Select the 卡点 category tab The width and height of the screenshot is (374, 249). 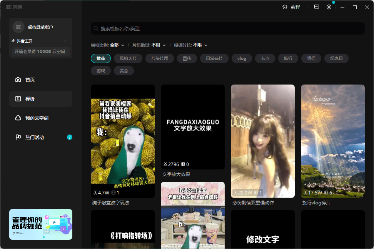tap(265, 58)
